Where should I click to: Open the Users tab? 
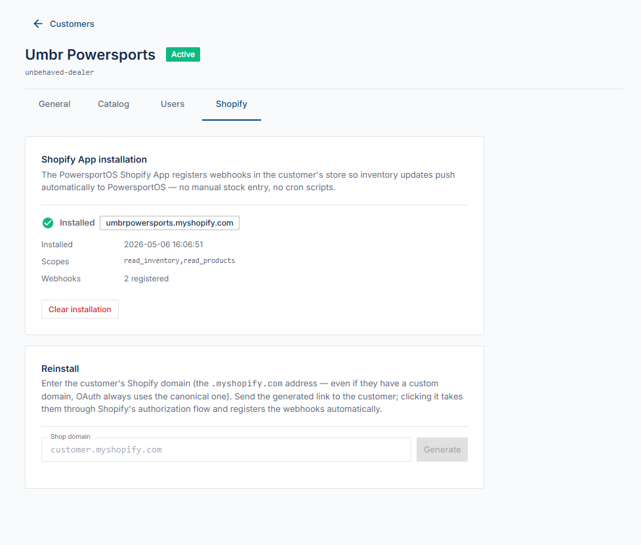click(x=172, y=104)
